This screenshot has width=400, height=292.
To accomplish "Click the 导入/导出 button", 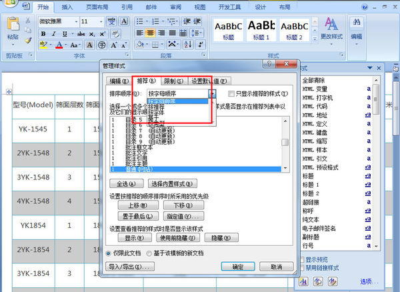I will [x=130, y=267].
